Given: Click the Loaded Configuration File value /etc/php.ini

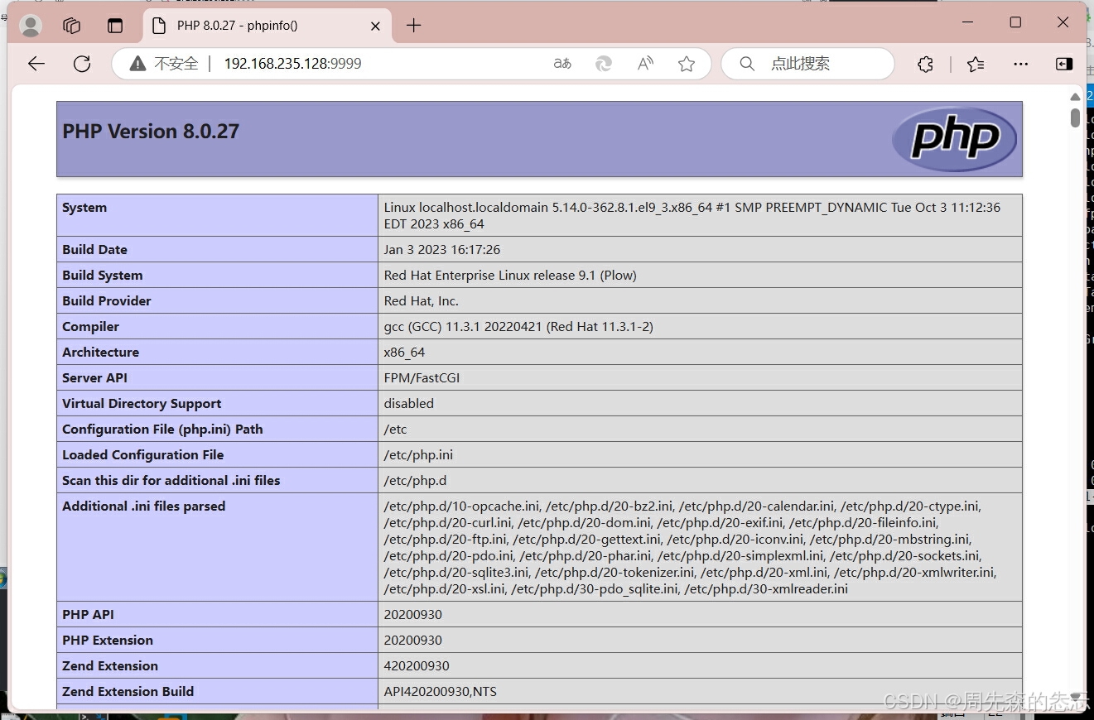Looking at the screenshot, I should [x=418, y=455].
